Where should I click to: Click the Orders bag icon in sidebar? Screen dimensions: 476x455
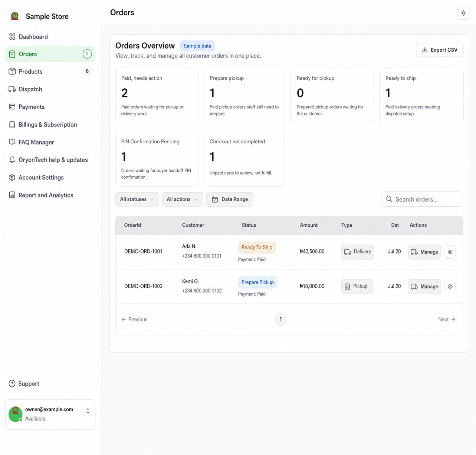click(12, 54)
